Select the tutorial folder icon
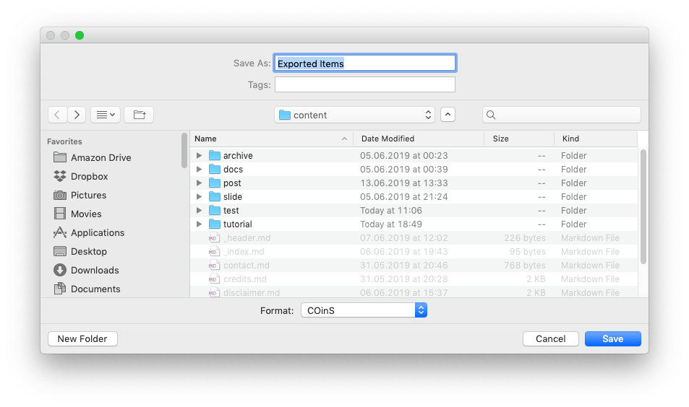689x407 pixels. click(215, 224)
